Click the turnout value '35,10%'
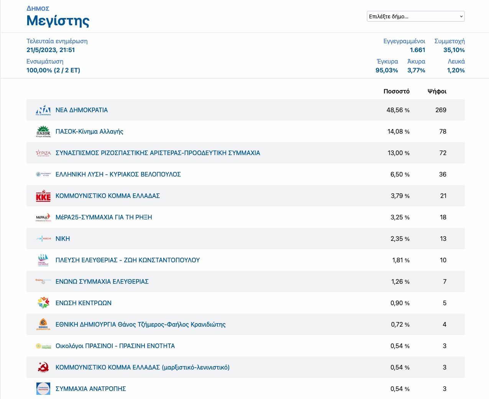The image size is (489, 399). (454, 50)
